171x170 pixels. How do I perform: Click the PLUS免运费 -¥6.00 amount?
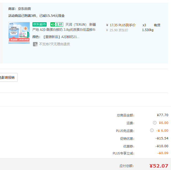tap(162, 130)
